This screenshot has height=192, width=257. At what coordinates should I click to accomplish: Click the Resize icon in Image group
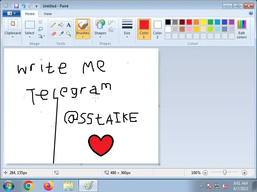(x=40, y=29)
